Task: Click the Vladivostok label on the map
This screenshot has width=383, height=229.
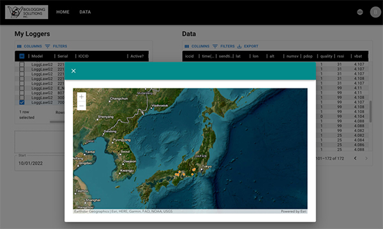Action: [x=160, y=106]
